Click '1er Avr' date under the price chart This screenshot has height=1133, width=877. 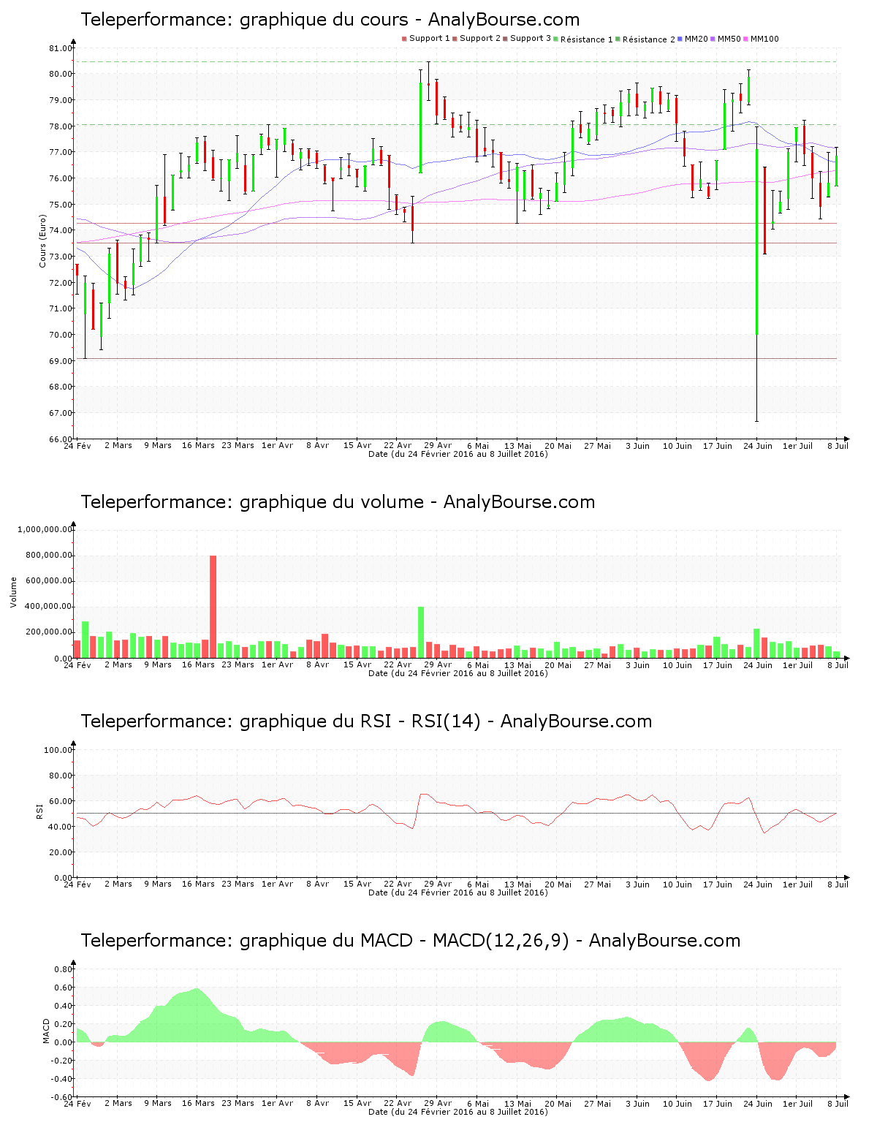click(x=277, y=445)
